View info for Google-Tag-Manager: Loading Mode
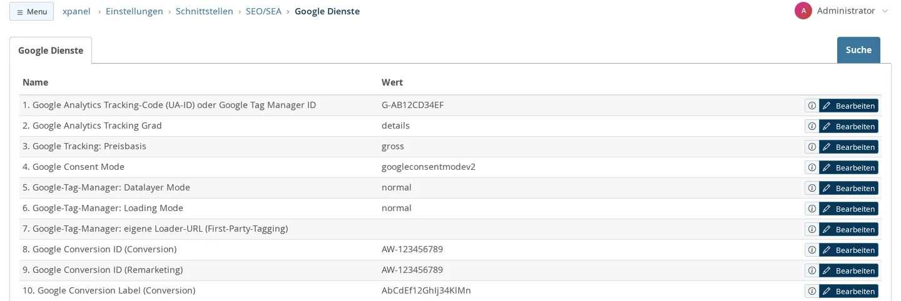Image resolution: width=901 pixels, height=301 pixels. (x=812, y=209)
